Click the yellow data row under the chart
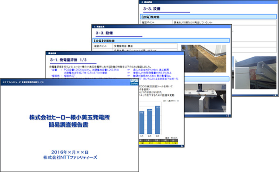 point(159,143)
